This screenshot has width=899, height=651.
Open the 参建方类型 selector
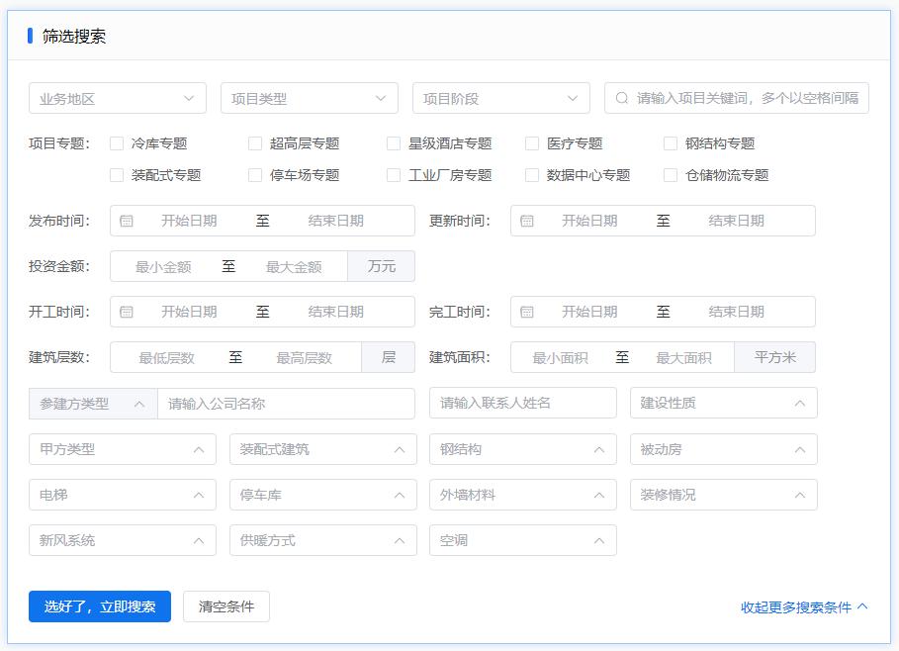tap(92, 403)
